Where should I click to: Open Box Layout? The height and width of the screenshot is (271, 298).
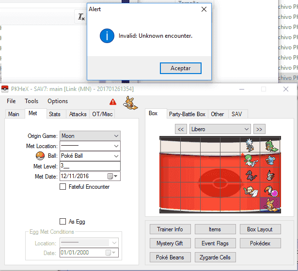(260, 229)
